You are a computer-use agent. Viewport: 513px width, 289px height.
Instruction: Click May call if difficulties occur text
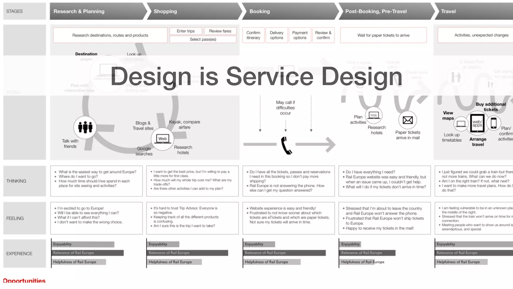285,108
